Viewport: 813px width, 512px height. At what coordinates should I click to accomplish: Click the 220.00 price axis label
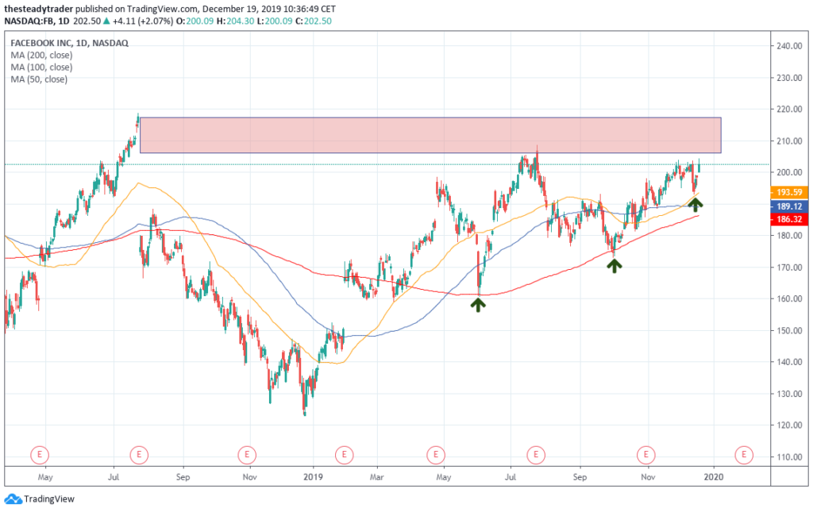[789, 110]
